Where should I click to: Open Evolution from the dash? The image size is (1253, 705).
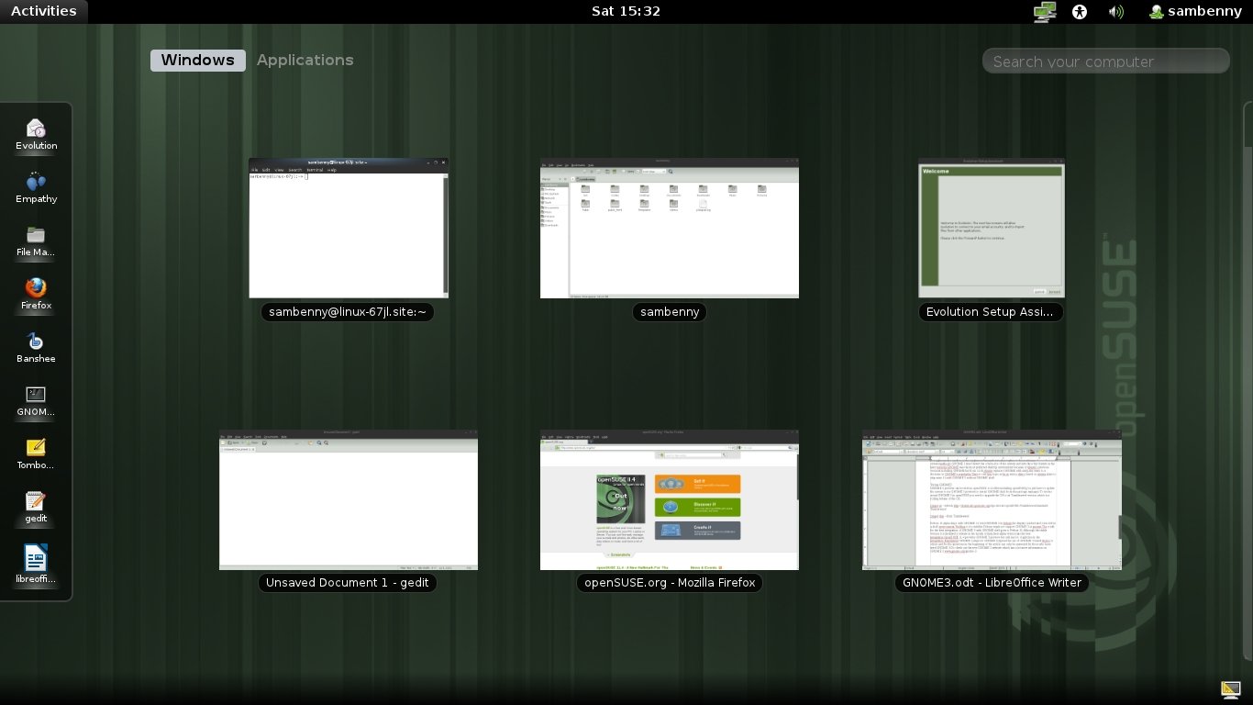pyautogui.click(x=36, y=133)
